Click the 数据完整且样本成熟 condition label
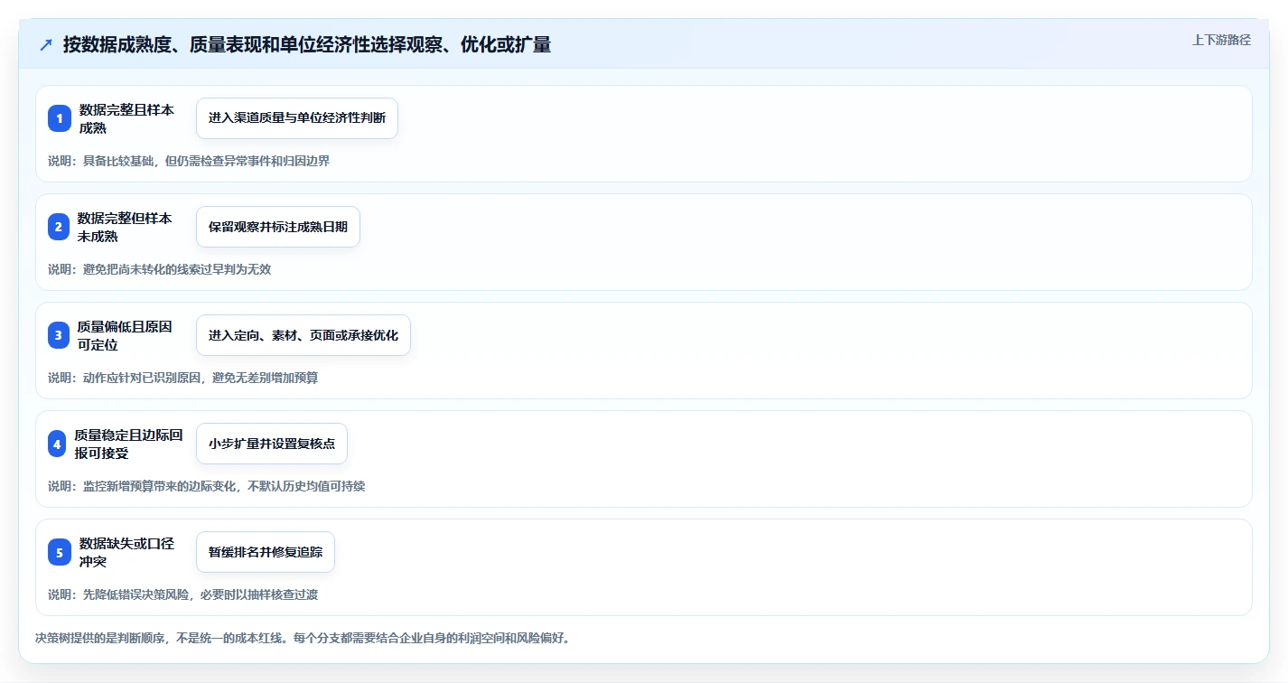 click(x=126, y=118)
